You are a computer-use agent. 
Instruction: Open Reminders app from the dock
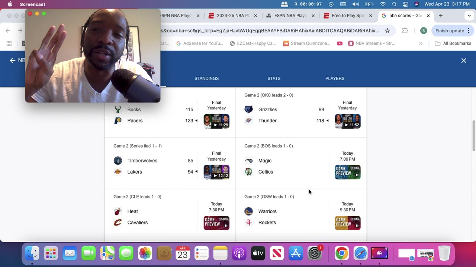click(202, 254)
